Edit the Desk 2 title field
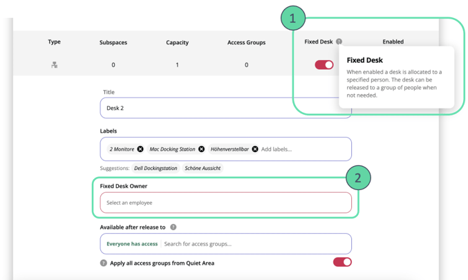468x280 pixels. point(225,109)
